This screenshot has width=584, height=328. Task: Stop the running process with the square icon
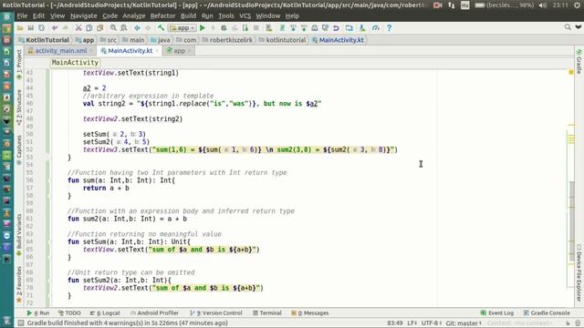click(255, 28)
